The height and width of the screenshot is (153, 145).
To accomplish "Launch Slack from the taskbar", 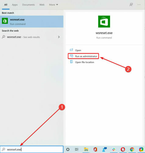I will point(114,149).
